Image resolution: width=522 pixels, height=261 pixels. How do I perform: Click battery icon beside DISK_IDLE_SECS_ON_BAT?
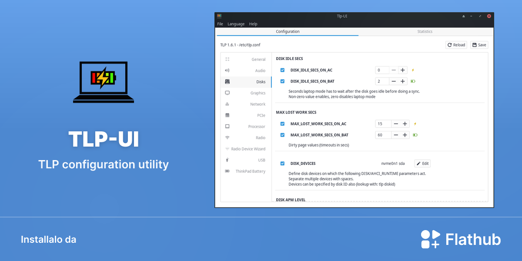tap(413, 81)
